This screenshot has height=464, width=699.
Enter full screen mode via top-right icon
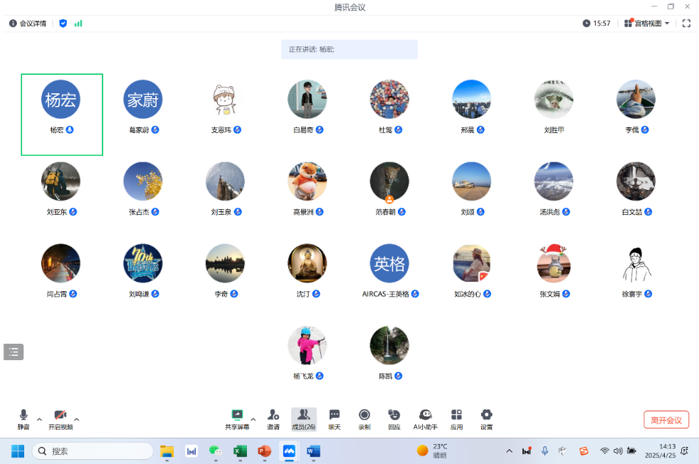click(686, 23)
